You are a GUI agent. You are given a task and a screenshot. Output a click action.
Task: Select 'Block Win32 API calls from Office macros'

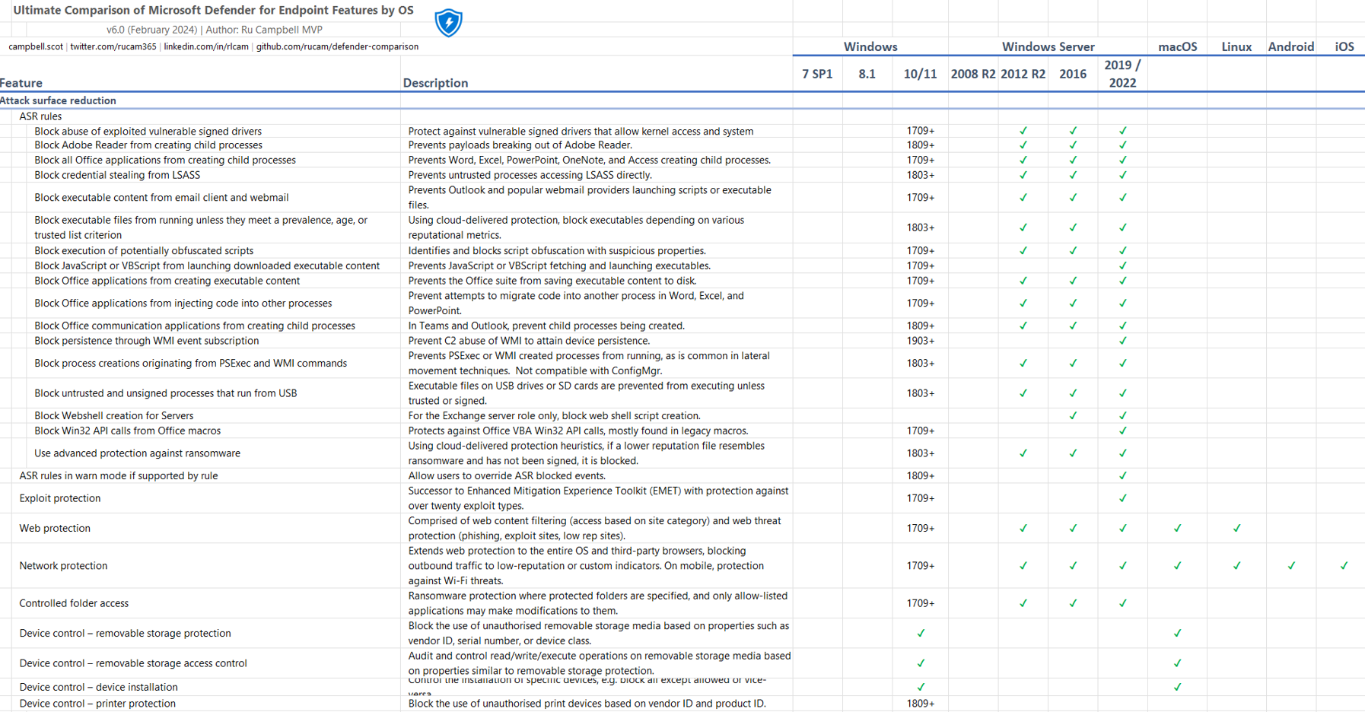[127, 431]
